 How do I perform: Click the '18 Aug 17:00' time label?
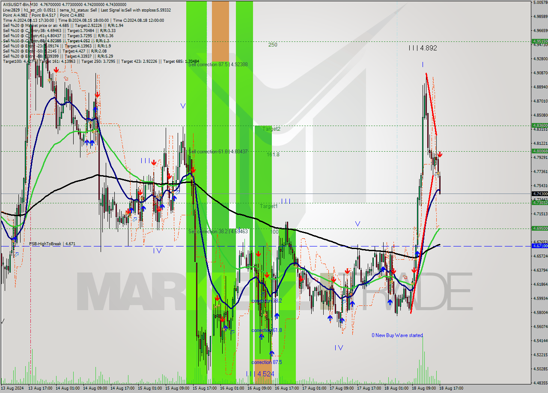(x=451, y=388)
